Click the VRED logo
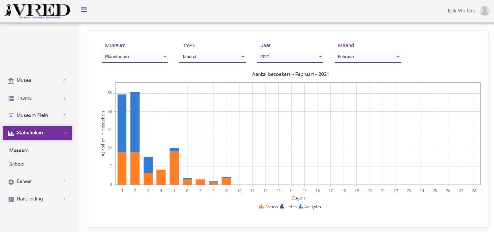 (x=37, y=11)
